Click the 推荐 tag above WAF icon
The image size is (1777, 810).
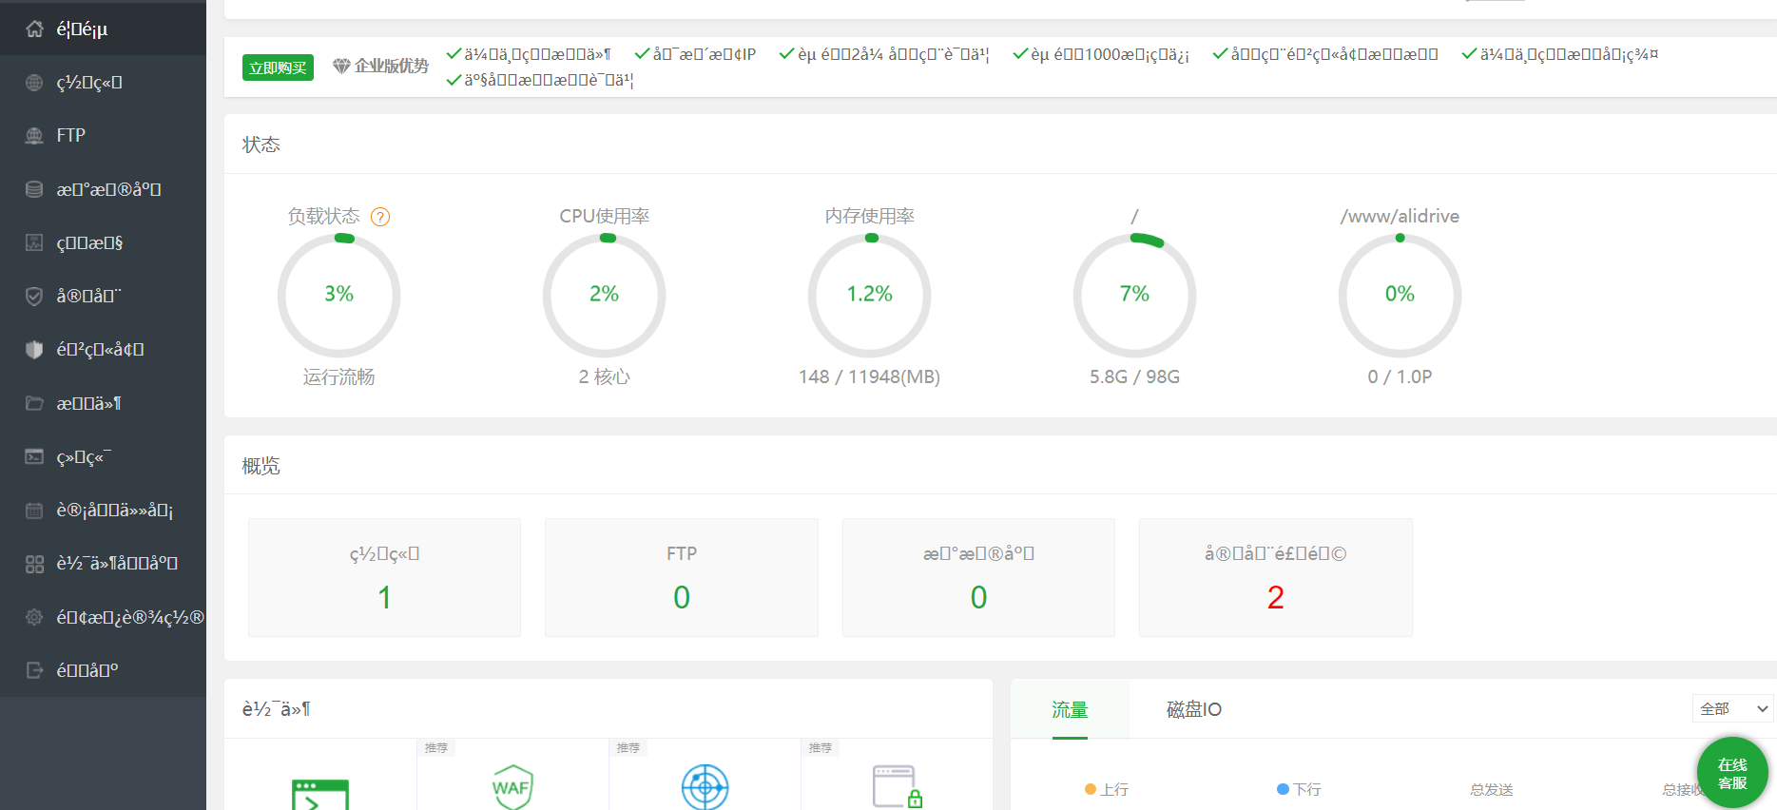(436, 748)
